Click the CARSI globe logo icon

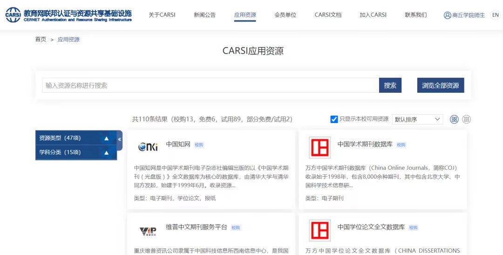pyautogui.click(x=13, y=15)
